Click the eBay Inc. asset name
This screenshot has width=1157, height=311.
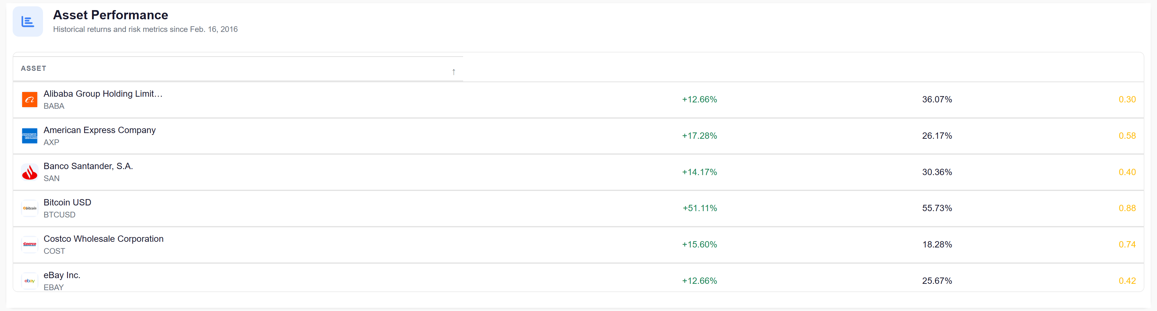point(62,275)
